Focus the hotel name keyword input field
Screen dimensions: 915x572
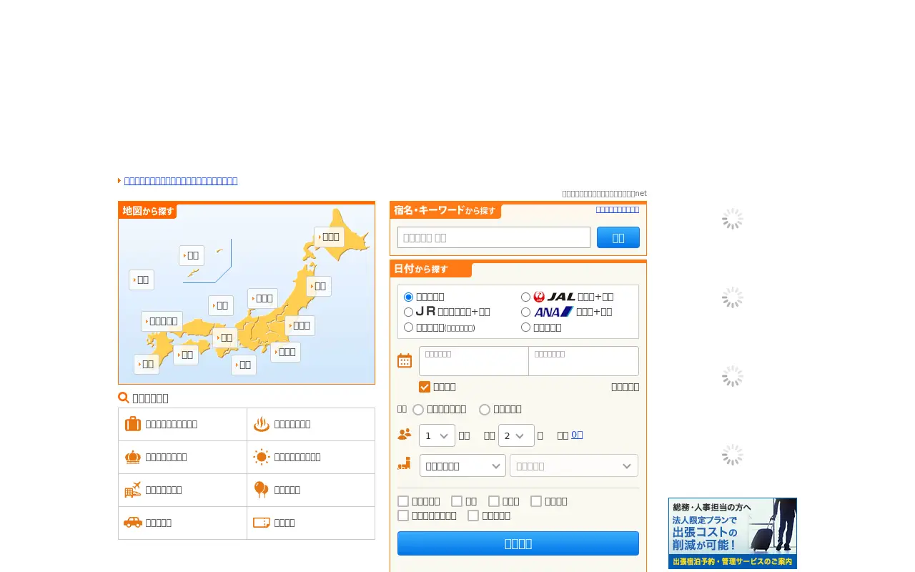click(x=494, y=237)
